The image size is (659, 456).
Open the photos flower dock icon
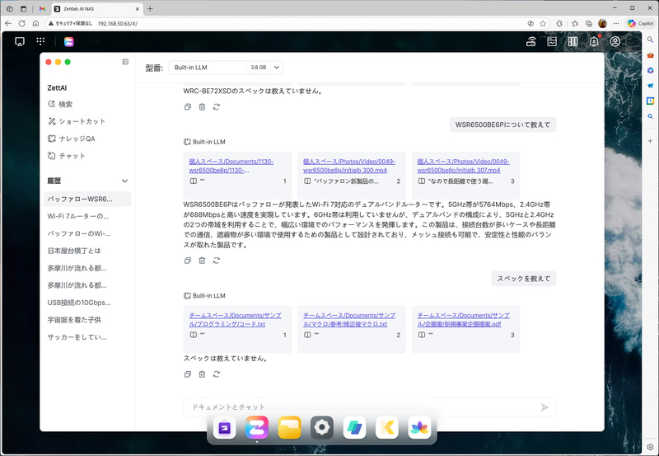tap(419, 427)
